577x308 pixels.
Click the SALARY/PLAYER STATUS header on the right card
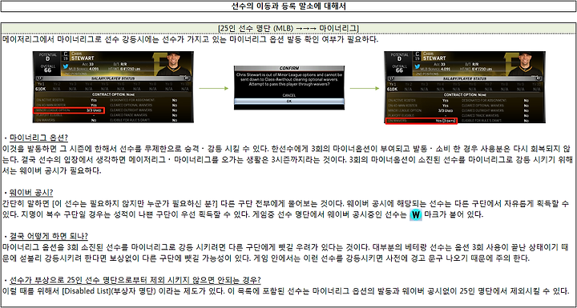point(464,78)
